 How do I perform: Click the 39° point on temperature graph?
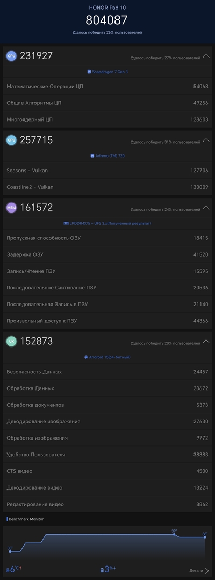tap(174, 534)
